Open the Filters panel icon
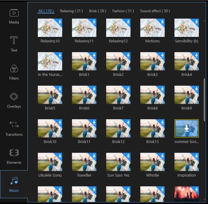 (x=14, y=69)
